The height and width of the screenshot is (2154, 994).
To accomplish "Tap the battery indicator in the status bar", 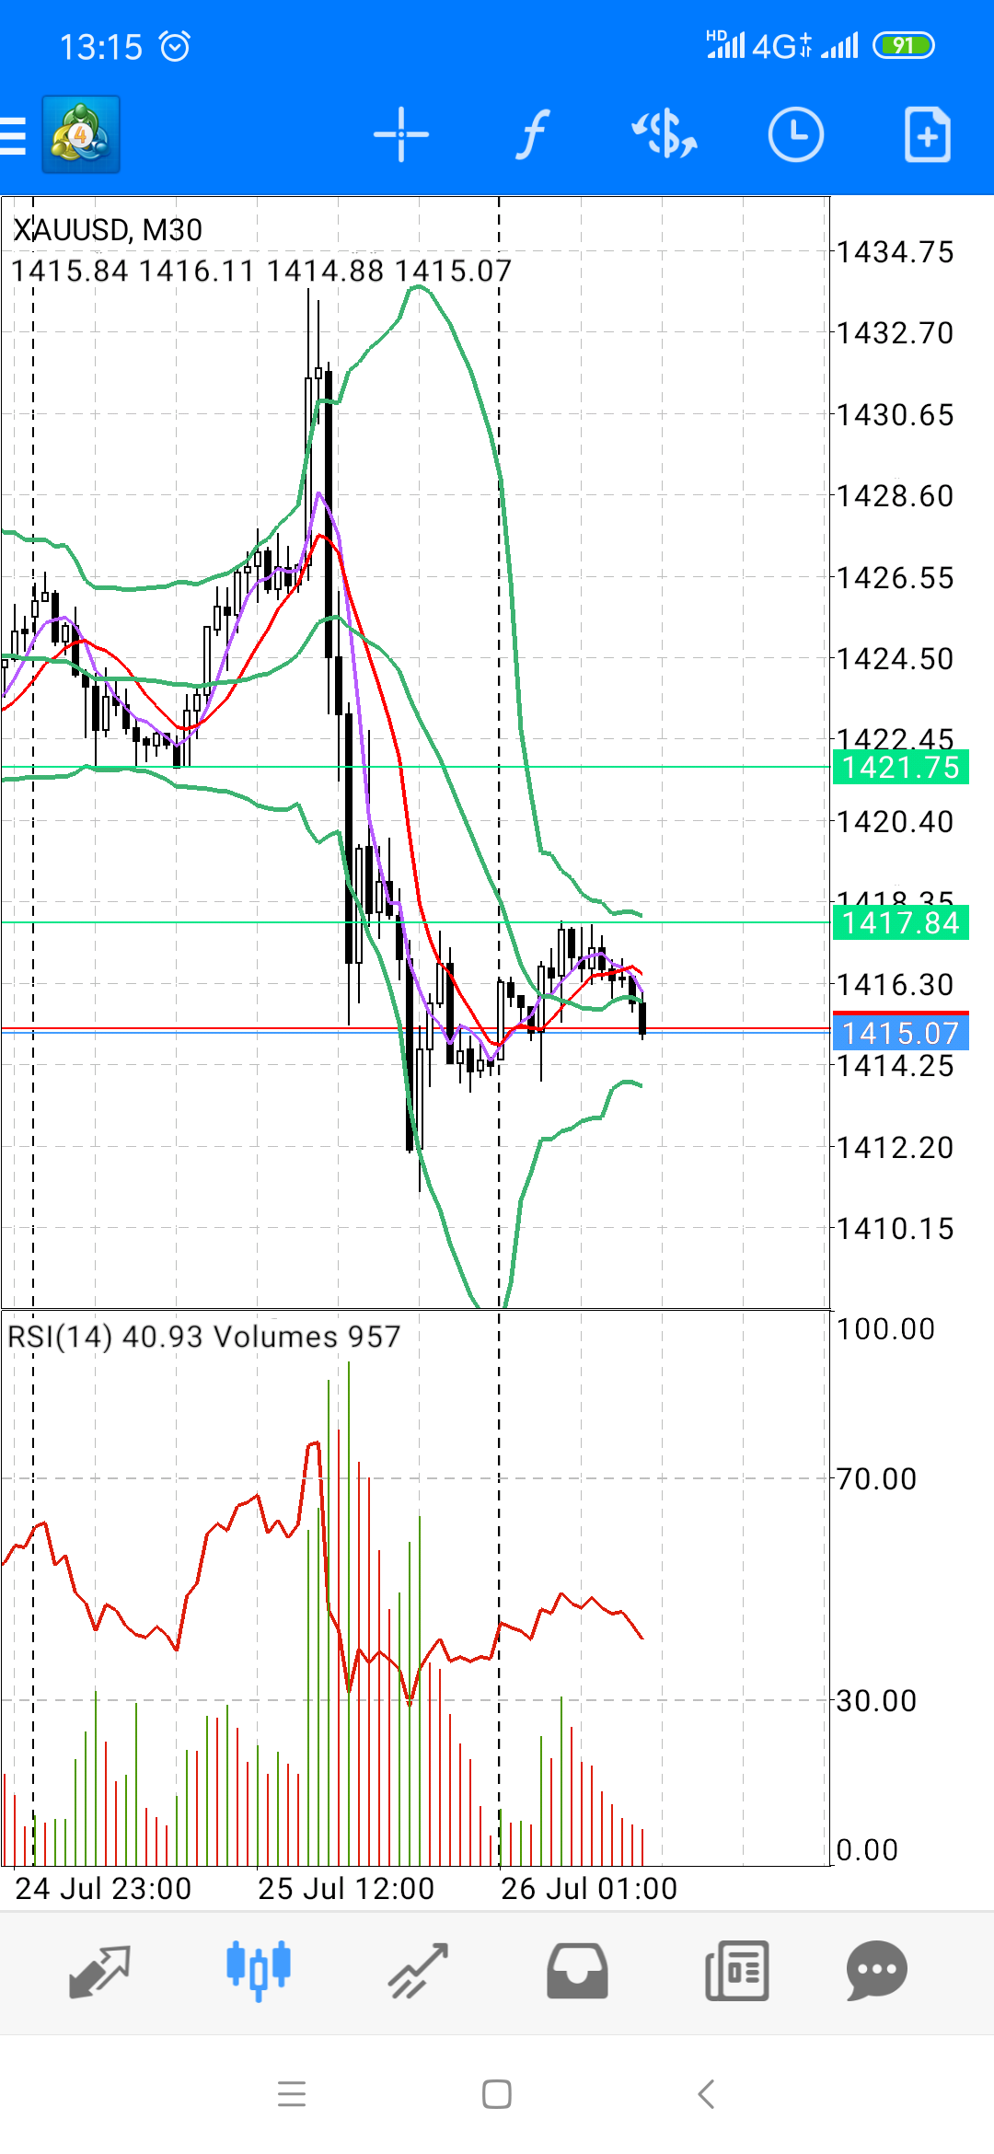I will [904, 45].
